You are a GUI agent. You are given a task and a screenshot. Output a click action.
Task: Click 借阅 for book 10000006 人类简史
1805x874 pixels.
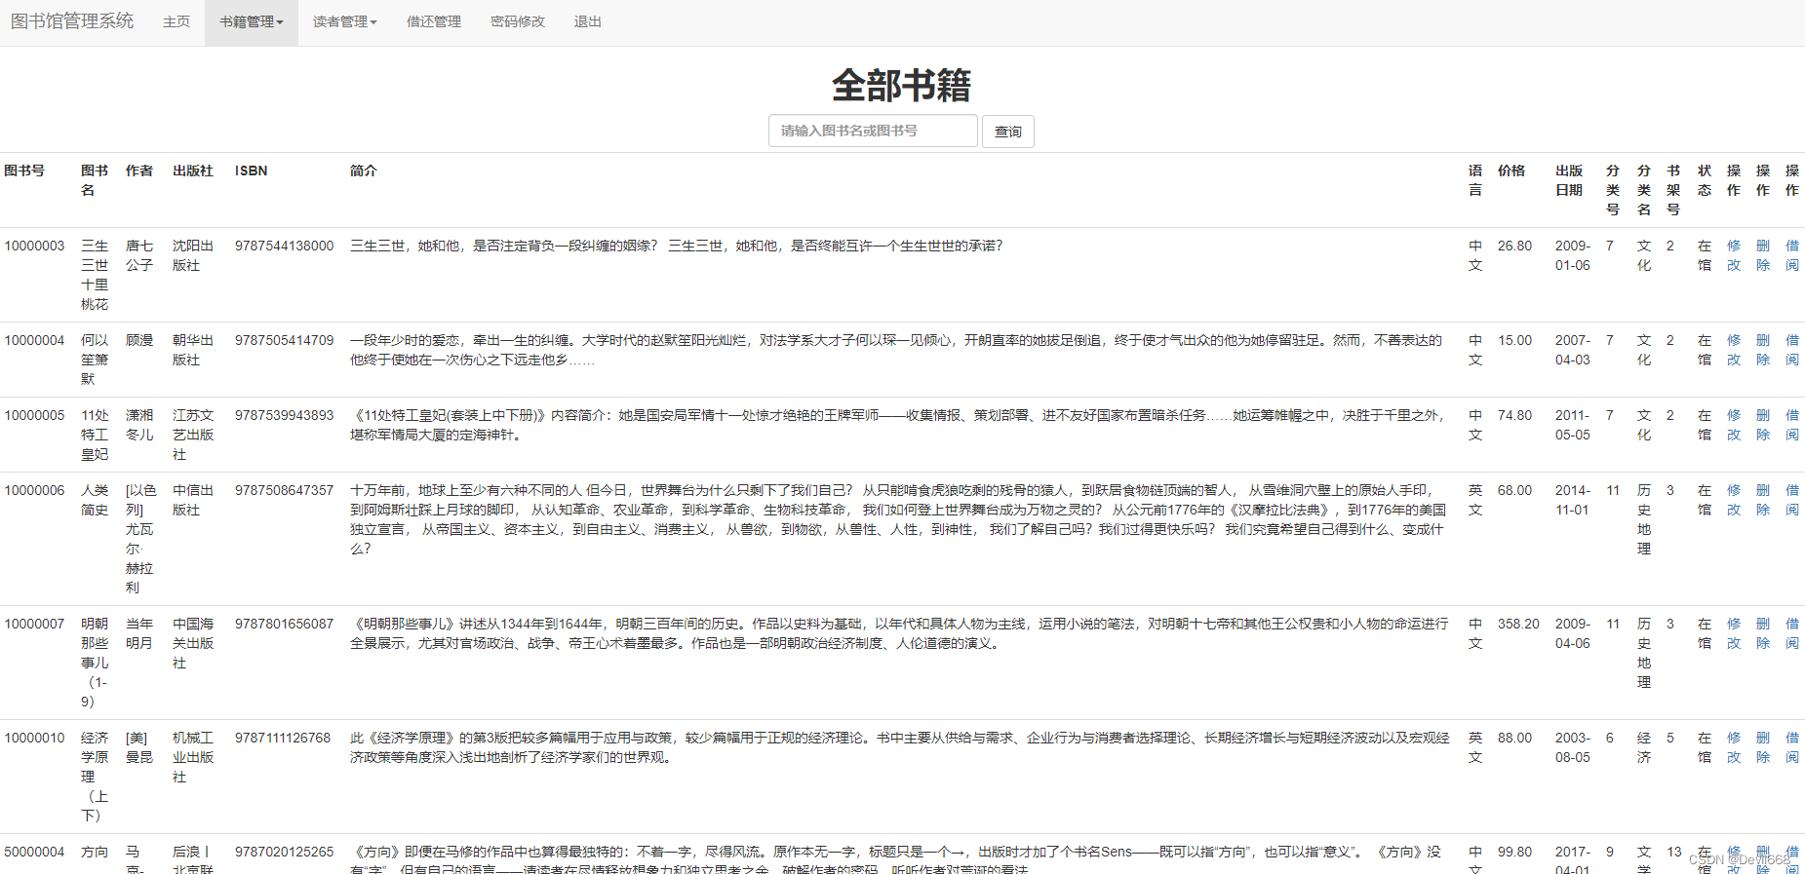tap(1792, 500)
